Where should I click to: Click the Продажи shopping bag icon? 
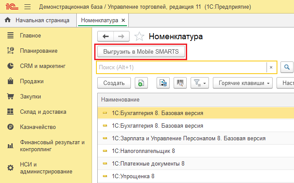(x=10, y=81)
